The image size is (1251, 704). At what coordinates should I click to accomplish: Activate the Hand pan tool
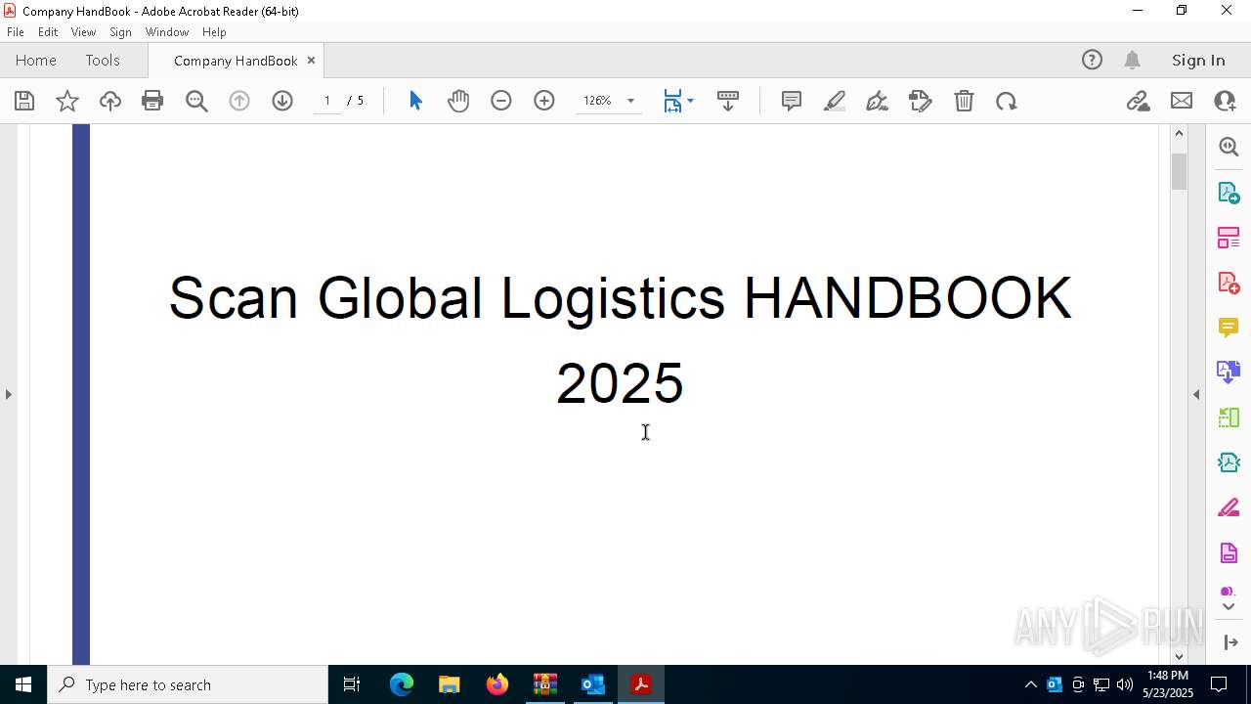458,101
